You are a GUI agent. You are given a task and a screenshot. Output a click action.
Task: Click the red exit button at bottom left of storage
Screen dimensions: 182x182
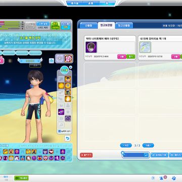[86, 155]
